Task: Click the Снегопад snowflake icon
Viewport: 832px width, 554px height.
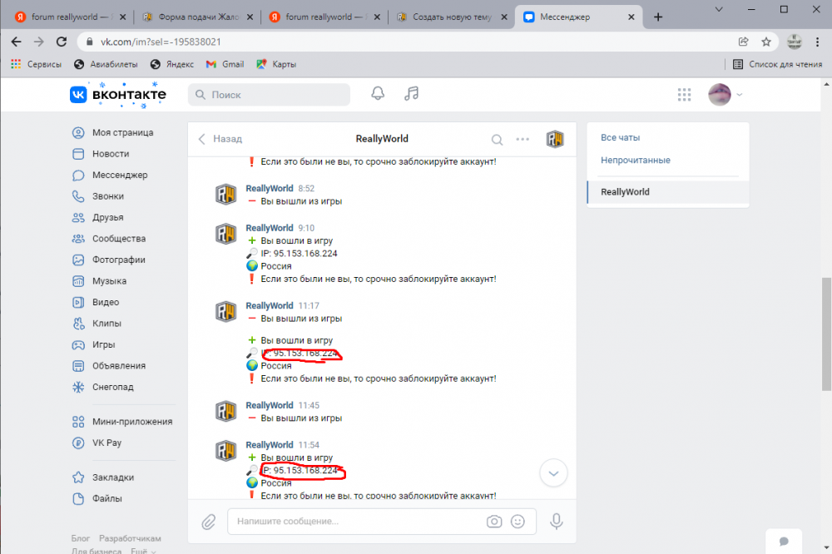Action: tap(78, 388)
